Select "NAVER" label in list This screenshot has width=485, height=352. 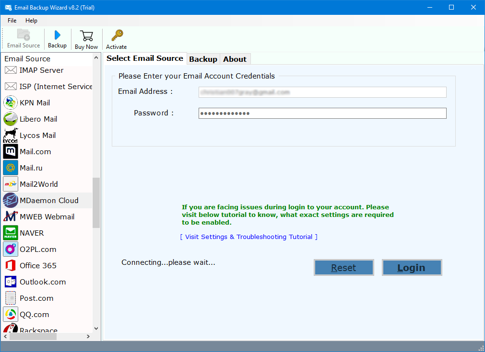point(32,233)
